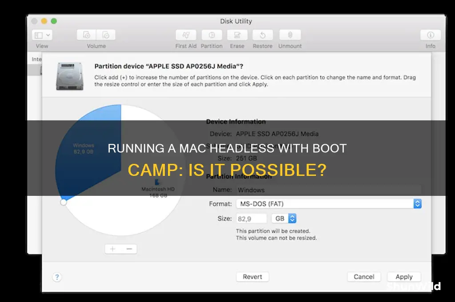This screenshot has width=455, height=302.
Task: Click the hard drive icon in dialog
Action: [70, 76]
